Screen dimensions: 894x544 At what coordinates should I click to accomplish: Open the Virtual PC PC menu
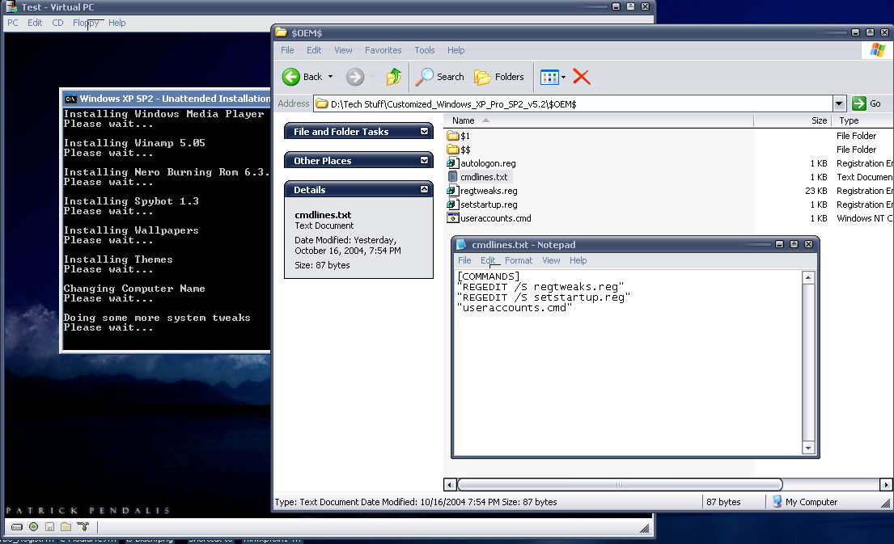[x=13, y=23]
